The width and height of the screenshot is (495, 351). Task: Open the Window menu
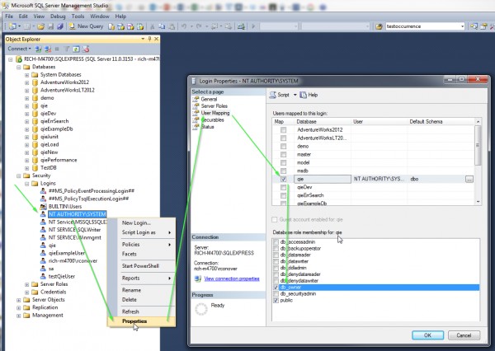pos(100,16)
